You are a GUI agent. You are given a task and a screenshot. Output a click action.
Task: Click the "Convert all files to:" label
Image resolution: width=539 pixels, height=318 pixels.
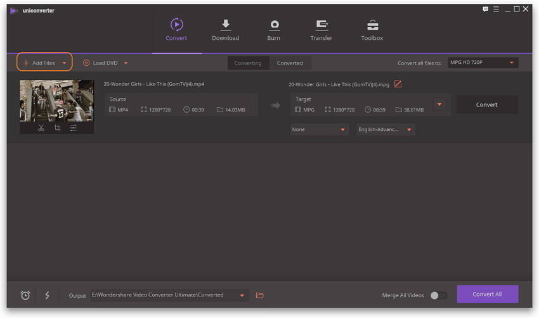[x=419, y=63]
